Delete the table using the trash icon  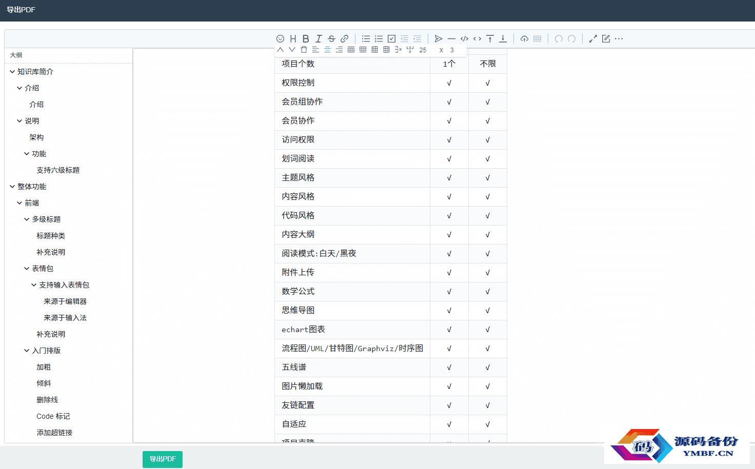click(304, 50)
